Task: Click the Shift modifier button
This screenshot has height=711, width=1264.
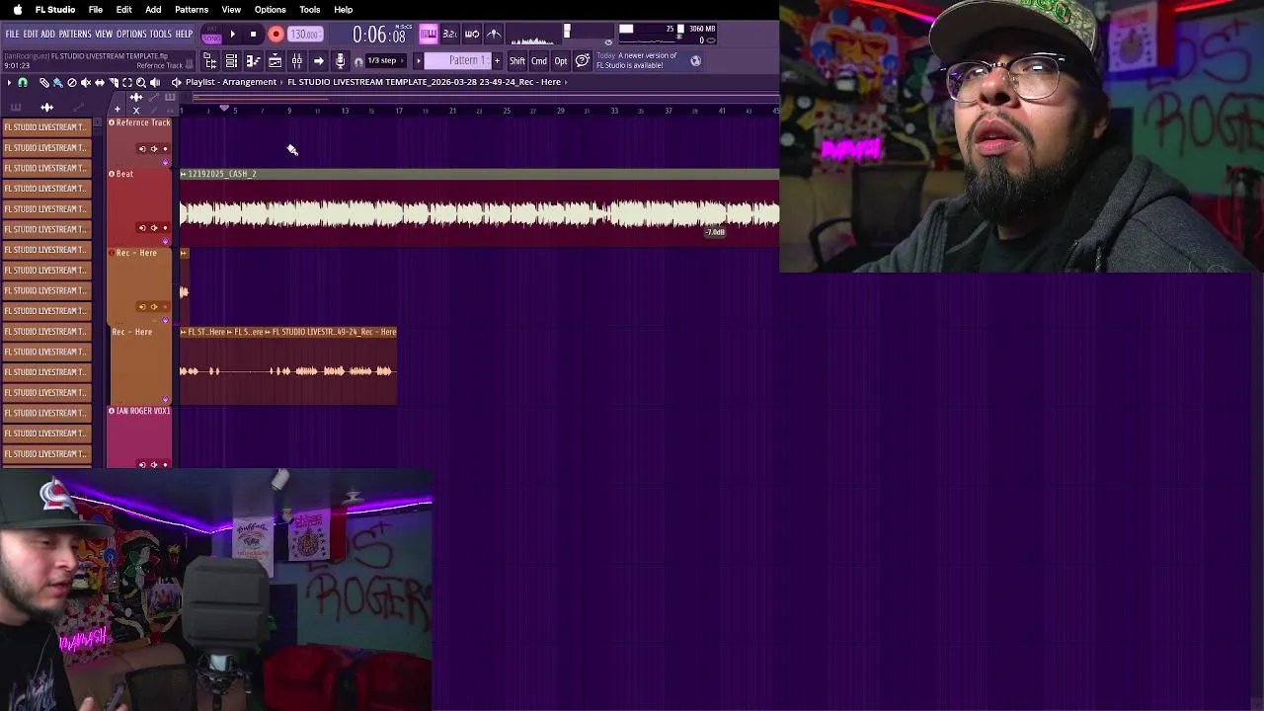Action: point(517,61)
